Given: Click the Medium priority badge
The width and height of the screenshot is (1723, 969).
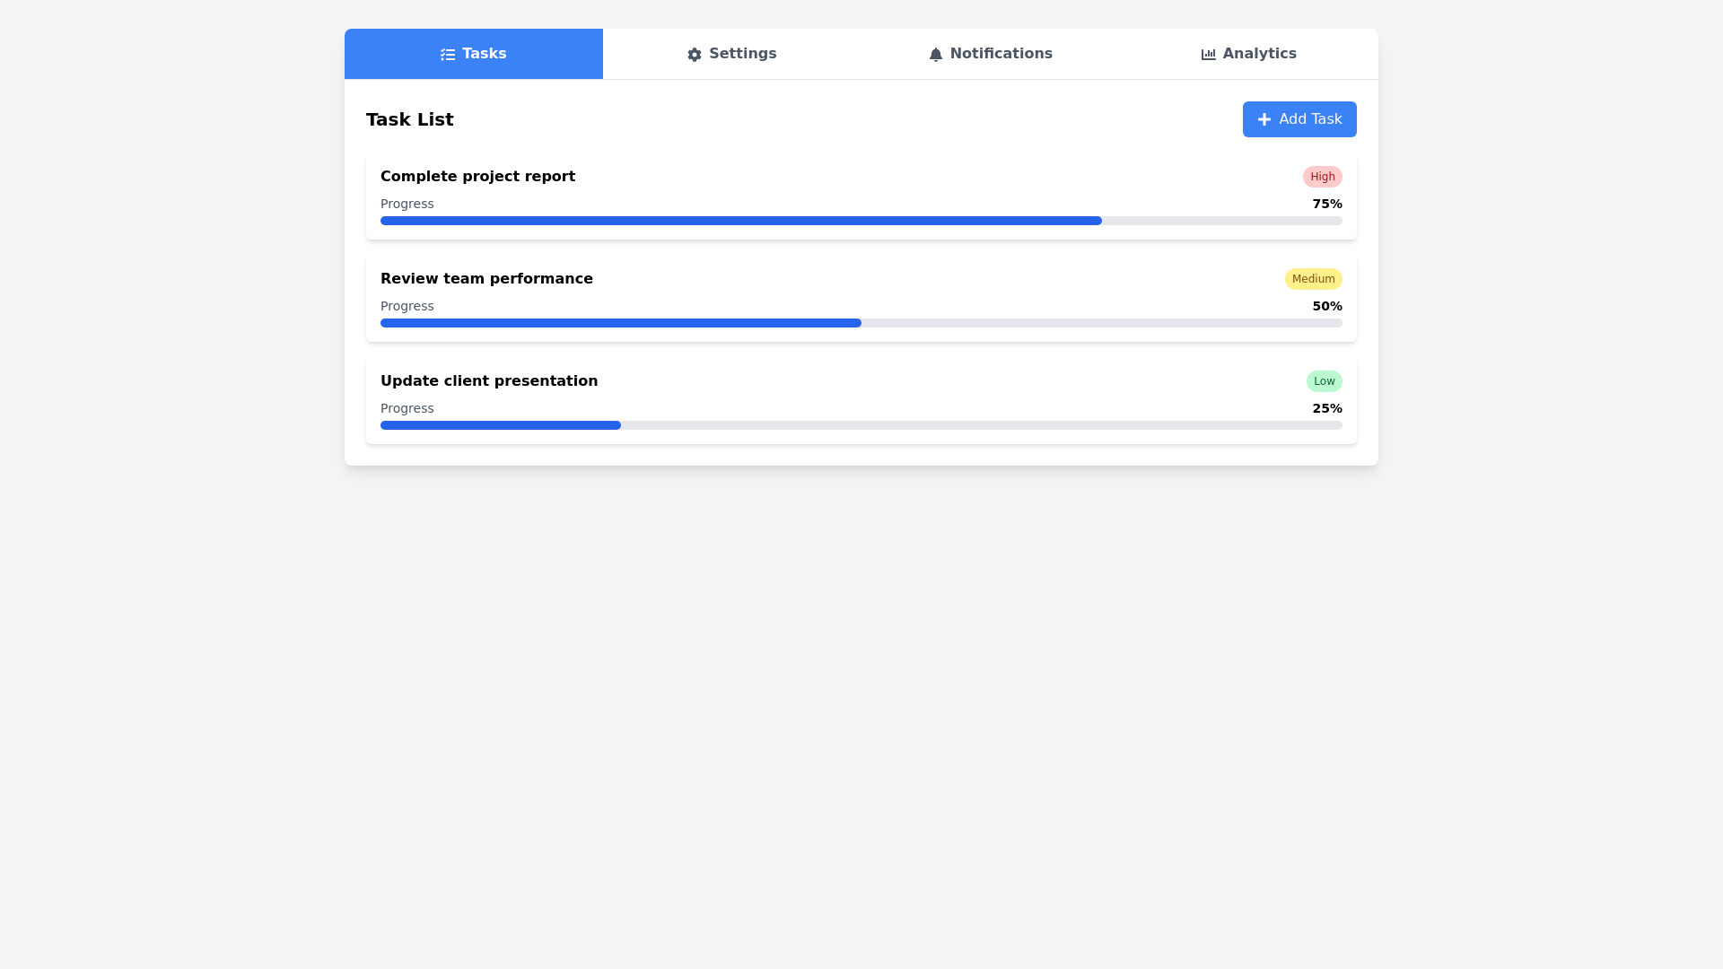Looking at the screenshot, I should pyautogui.click(x=1314, y=279).
